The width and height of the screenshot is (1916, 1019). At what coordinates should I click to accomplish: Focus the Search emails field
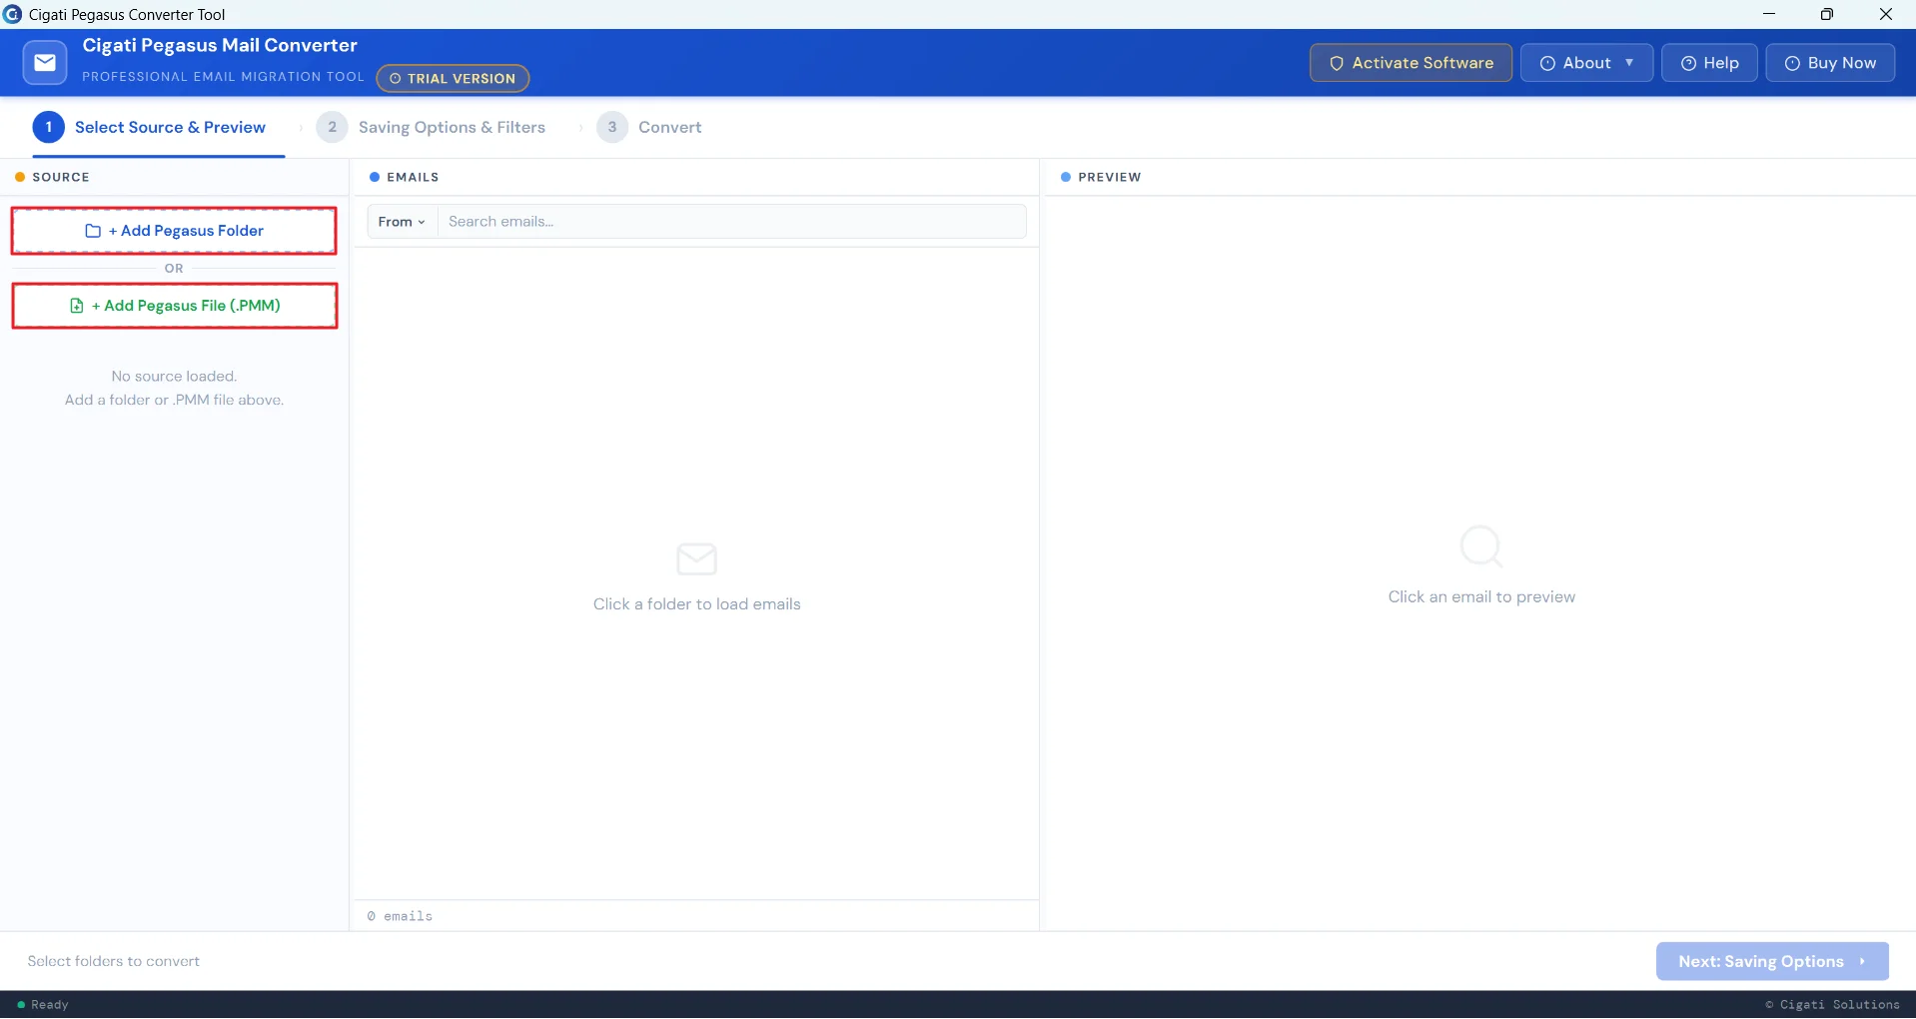[732, 222]
